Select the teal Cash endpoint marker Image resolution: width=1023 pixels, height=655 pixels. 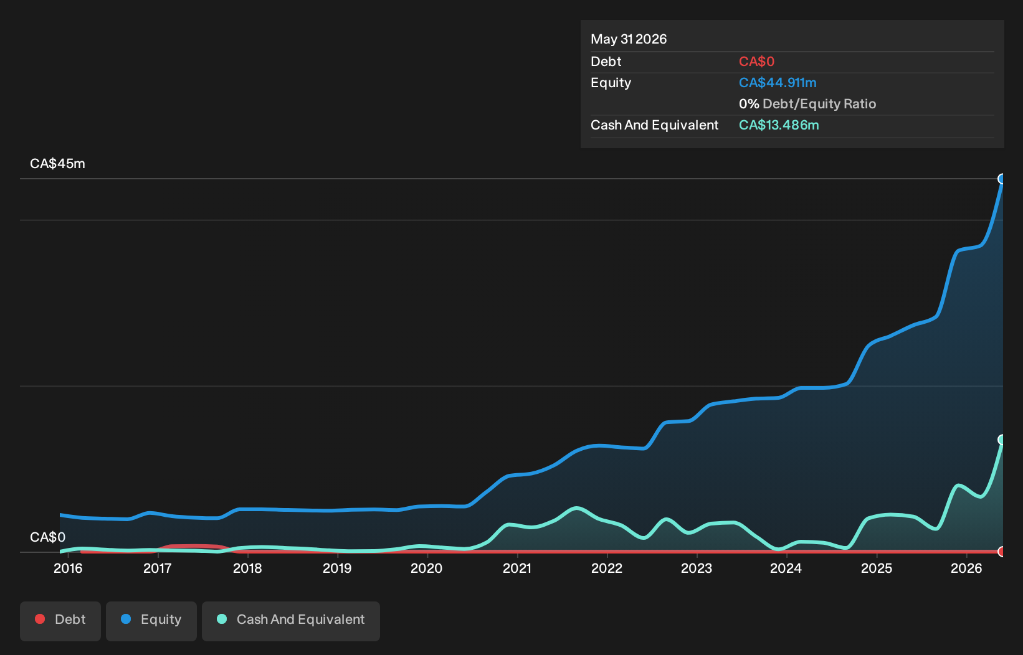coord(1002,440)
